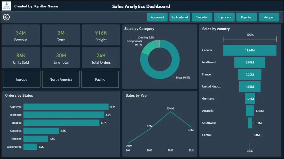Click the Cancelled bar in Orders by Status
Image resolution: width=284 pixels, height=159 pixels.
41,131
